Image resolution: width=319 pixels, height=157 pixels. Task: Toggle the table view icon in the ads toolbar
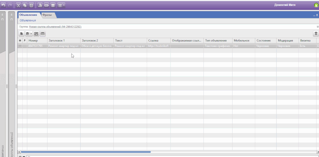43,34
